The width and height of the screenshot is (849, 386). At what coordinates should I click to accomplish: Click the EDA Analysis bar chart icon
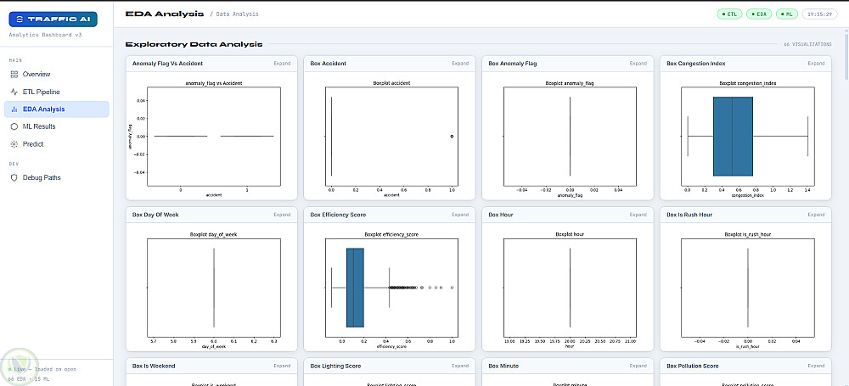[x=14, y=109]
